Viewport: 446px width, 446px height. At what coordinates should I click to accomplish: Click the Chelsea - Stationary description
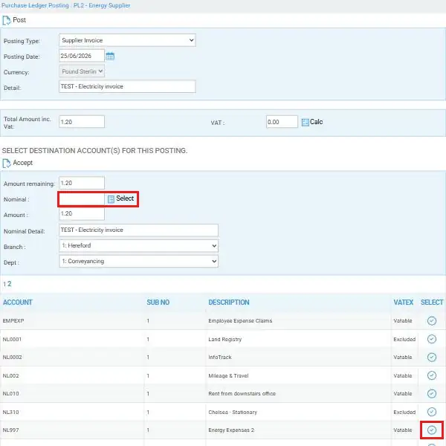[x=233, y=412]
